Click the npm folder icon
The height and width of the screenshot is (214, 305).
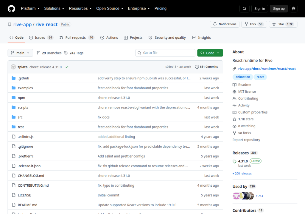coord(14,97)
